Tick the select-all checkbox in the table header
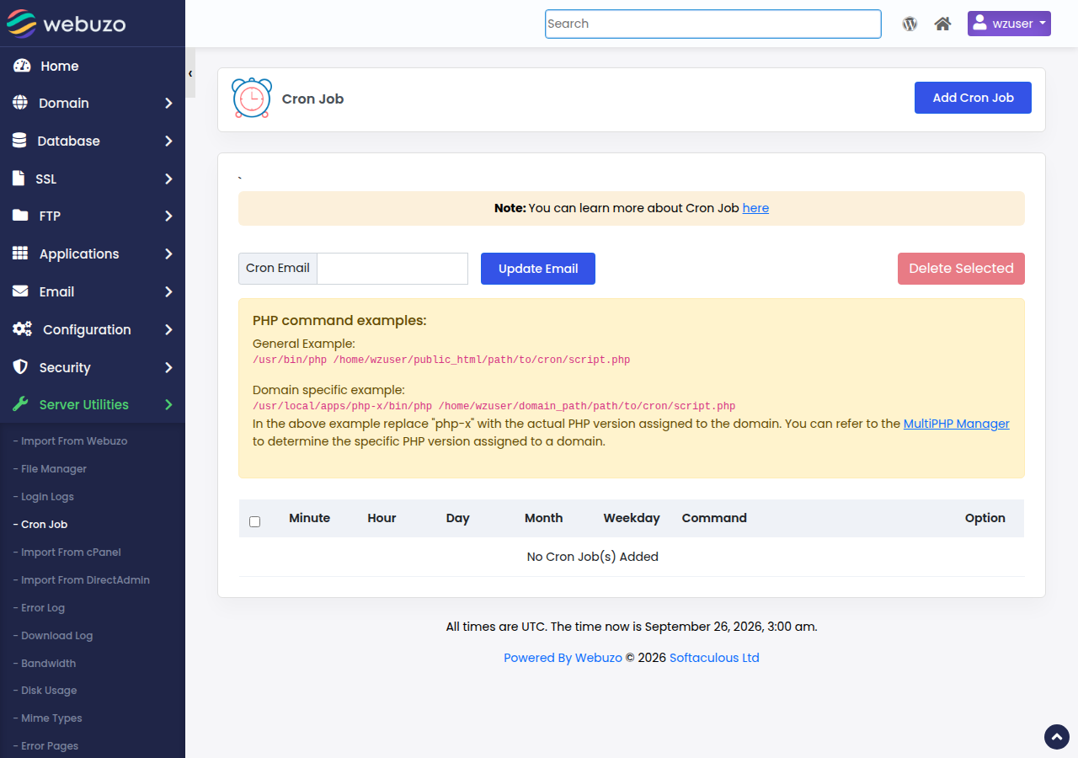Image resolution: width=1078 pixels, height=758 pixels. 255,522
